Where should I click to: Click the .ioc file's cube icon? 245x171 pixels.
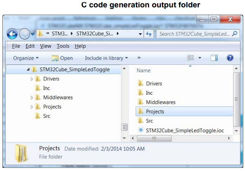click(x=141, y=130)
